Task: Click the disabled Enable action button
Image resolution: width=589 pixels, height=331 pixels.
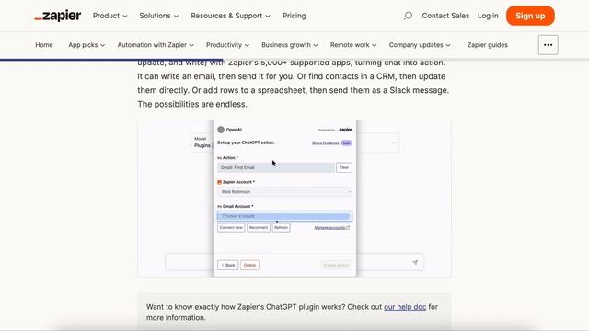Action: click(336, 266)
